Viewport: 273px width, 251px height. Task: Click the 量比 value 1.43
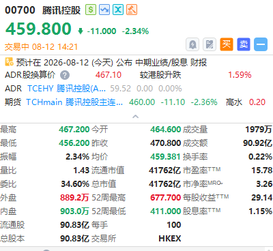(x=81, y=171)
